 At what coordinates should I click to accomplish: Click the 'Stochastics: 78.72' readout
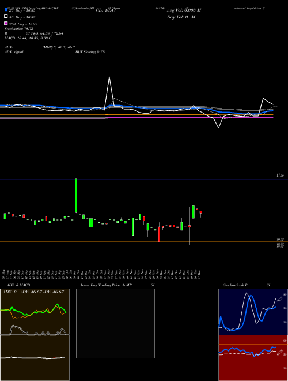click(19, 29)
